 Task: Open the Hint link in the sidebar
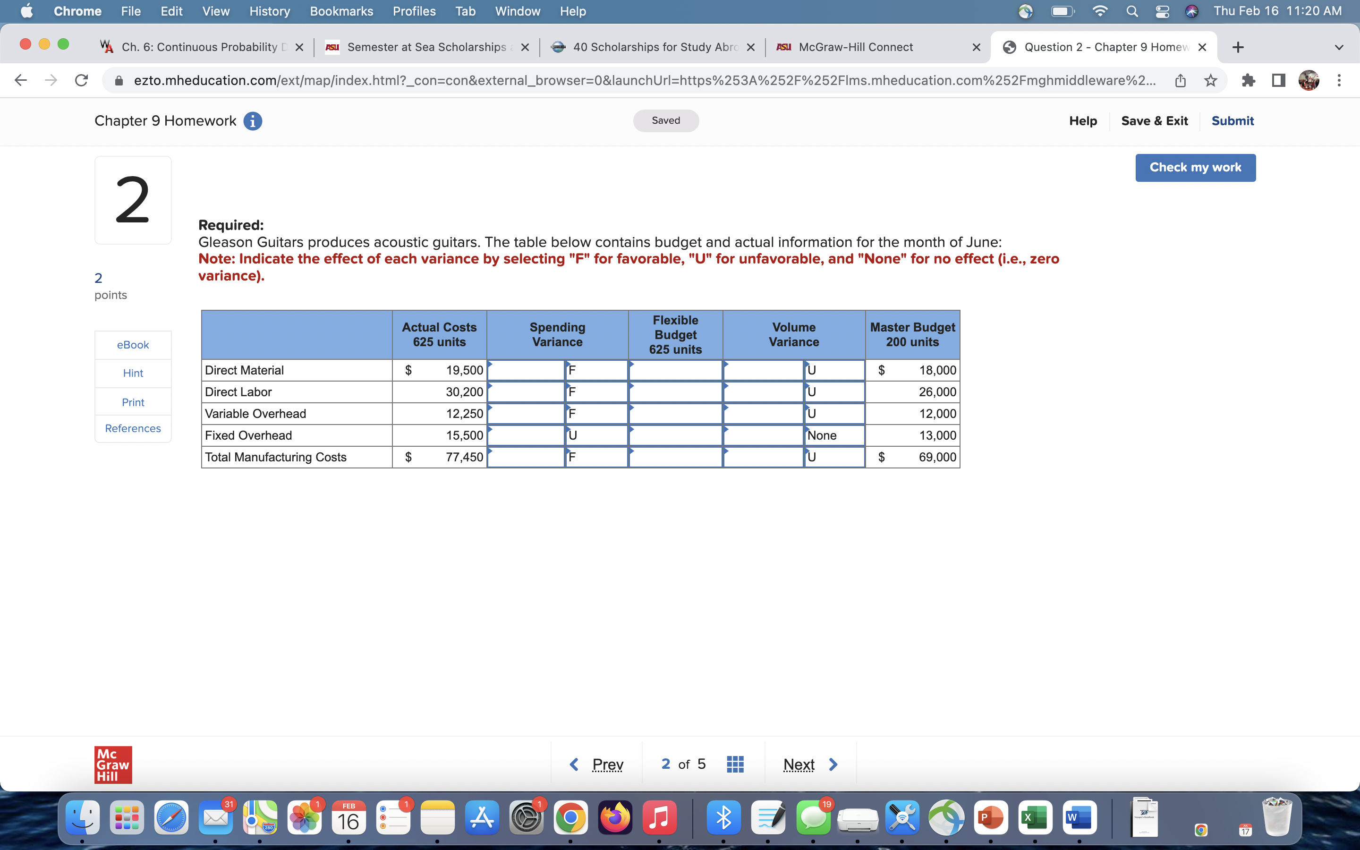pyautogui.click(x=133, y=373)
